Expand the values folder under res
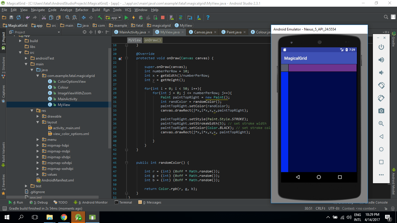The width and height of the screenshot is (397, 223). [x=37, y=174]
